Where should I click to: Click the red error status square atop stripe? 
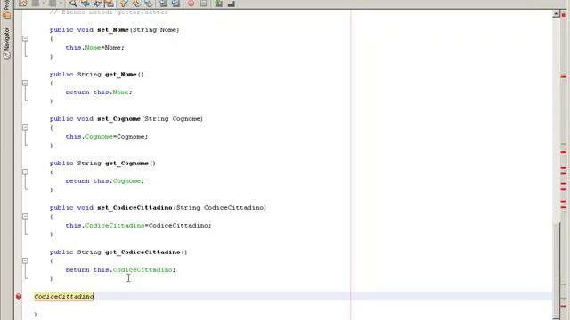pos(564,15)
